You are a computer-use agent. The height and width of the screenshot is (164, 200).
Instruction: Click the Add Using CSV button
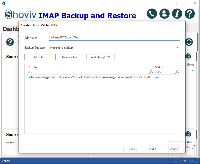[x=100, y=57]
